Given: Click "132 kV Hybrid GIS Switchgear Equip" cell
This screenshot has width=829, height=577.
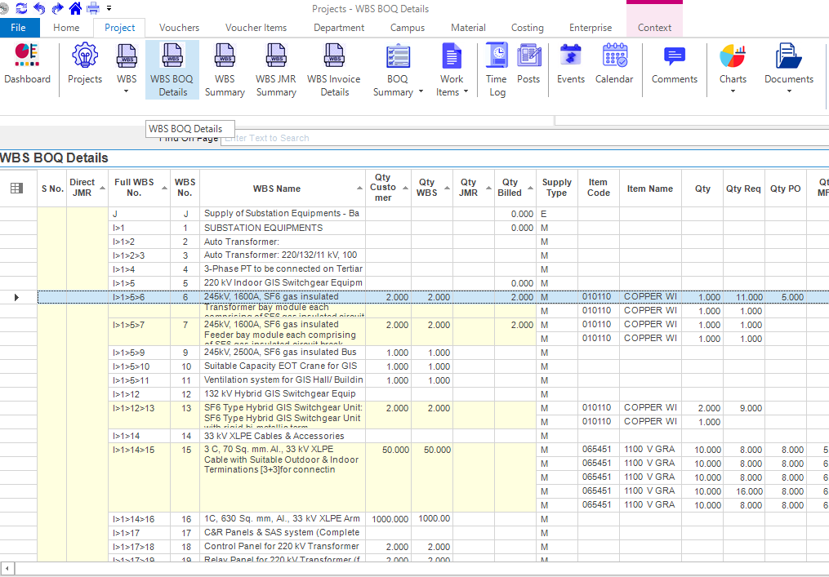Looking at the screenshot, I should (x=283, y=393).
